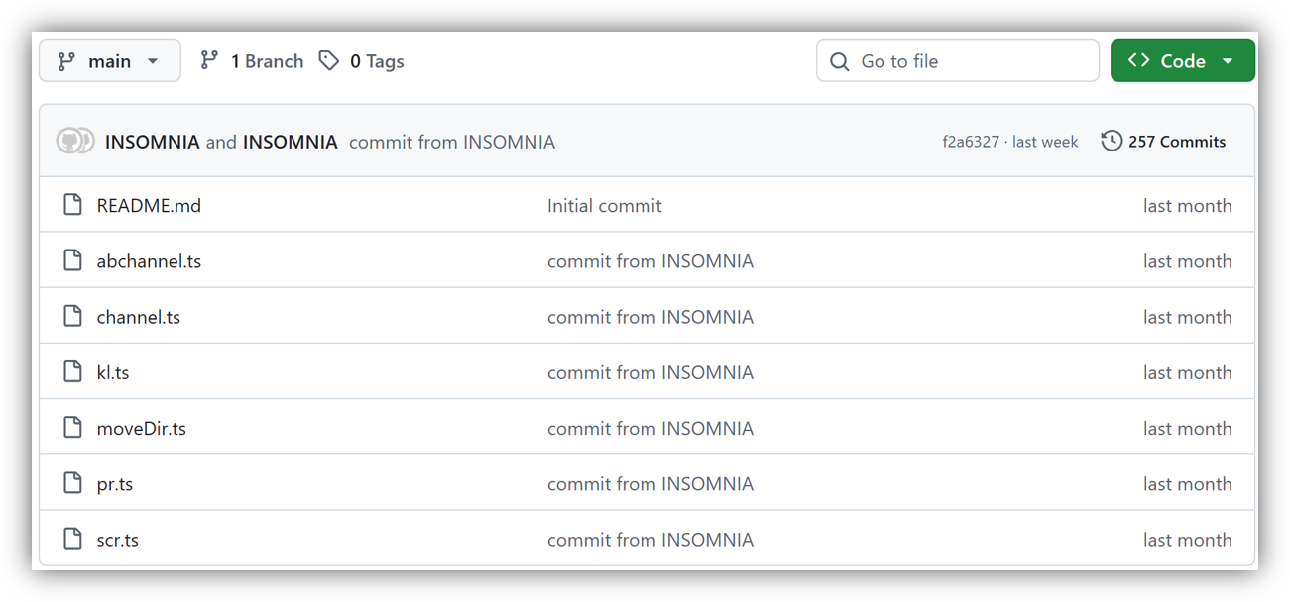Viewport: 1290px width, 602px height.
Task: Click 'last month' in kl.ts row
Action: 1188,372
